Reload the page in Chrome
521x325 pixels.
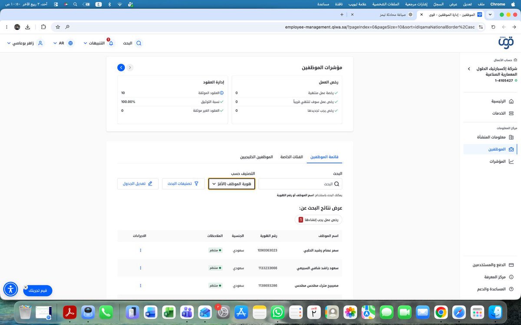pyautogui.click(x=493, y=27)
